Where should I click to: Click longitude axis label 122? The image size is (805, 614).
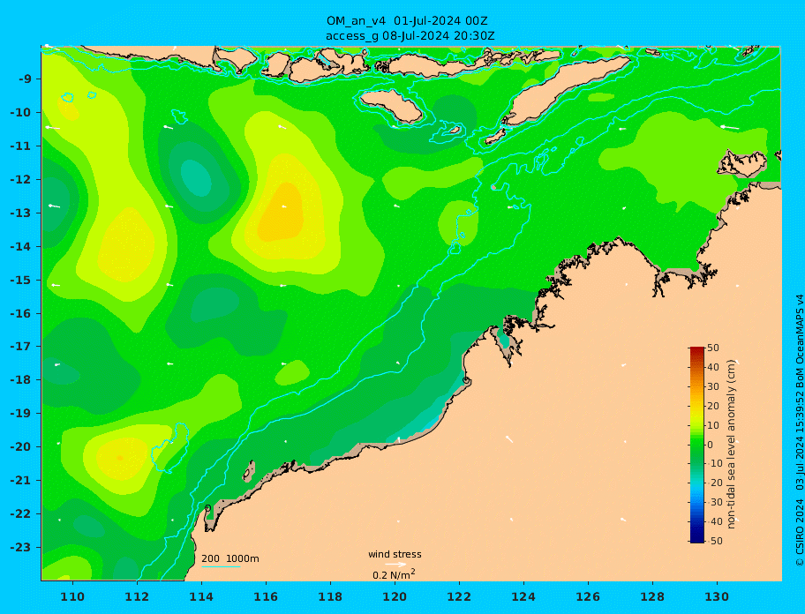click(x=460, y=596)
